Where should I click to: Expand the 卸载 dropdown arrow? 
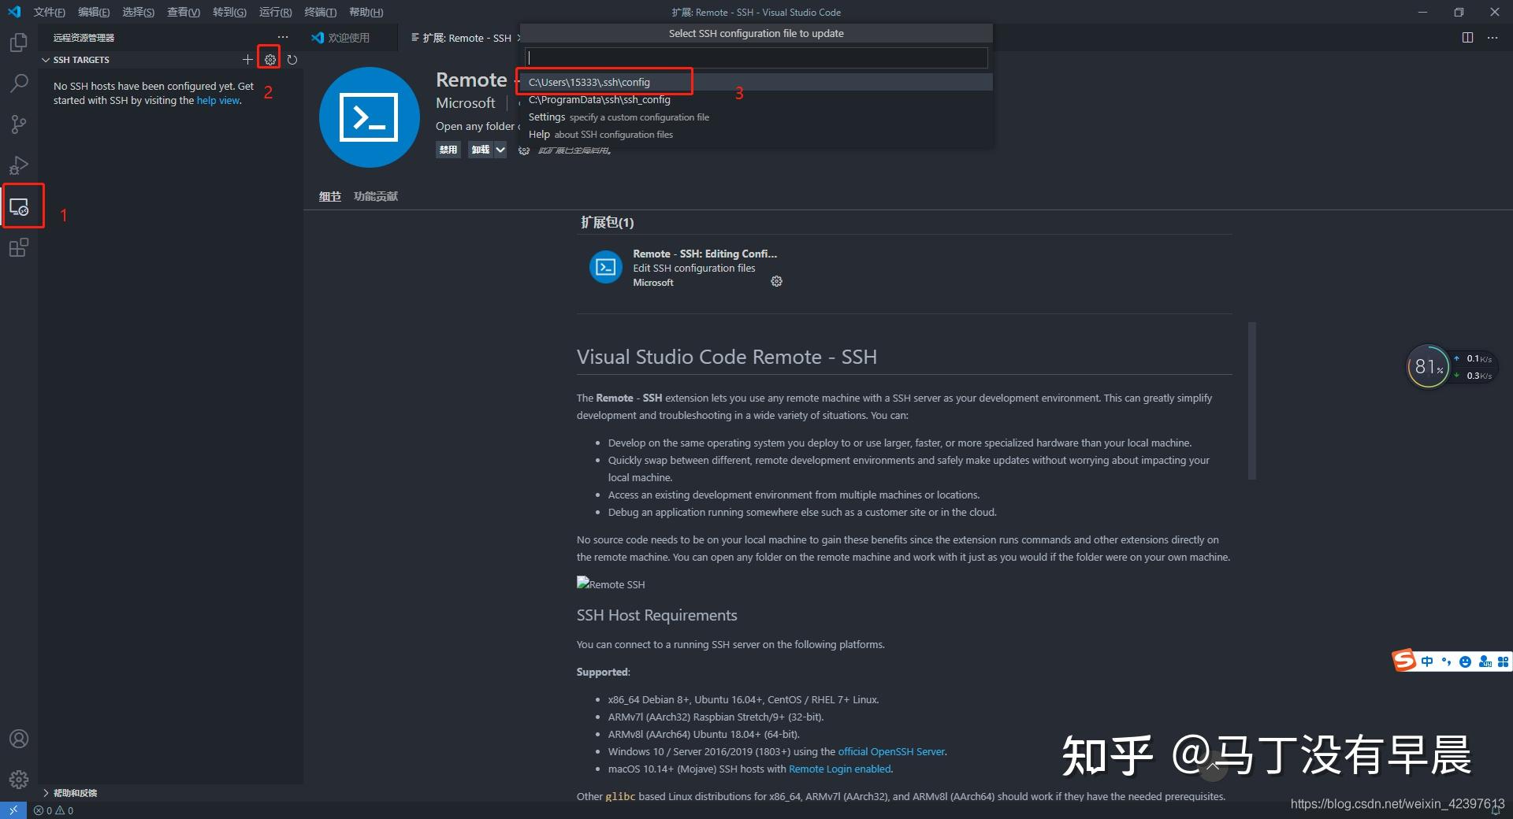(499, 150)
